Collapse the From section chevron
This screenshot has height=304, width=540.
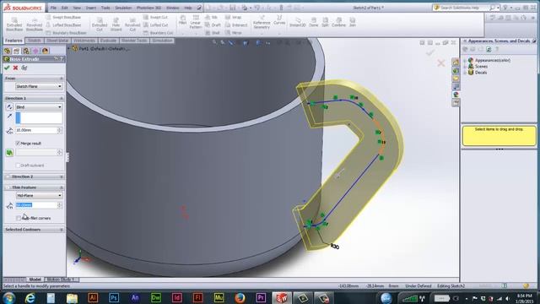(x=62, y=79)
